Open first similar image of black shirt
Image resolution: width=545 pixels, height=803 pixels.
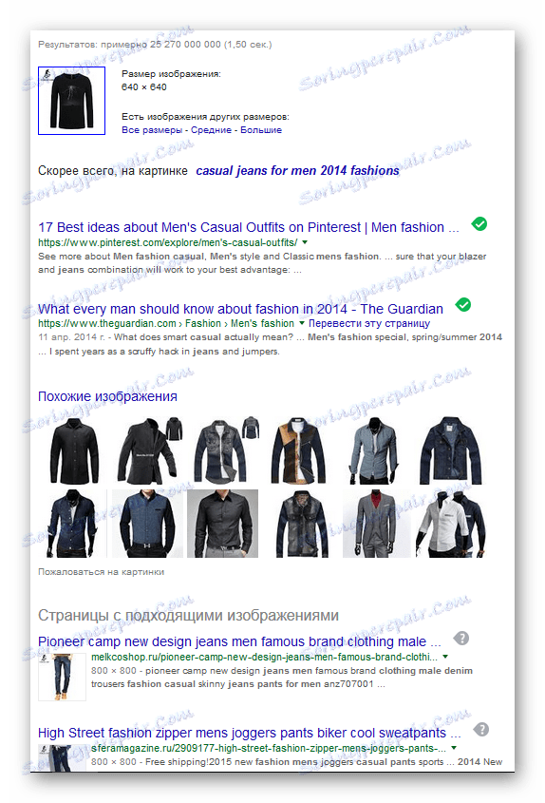(x=74, y=450)
